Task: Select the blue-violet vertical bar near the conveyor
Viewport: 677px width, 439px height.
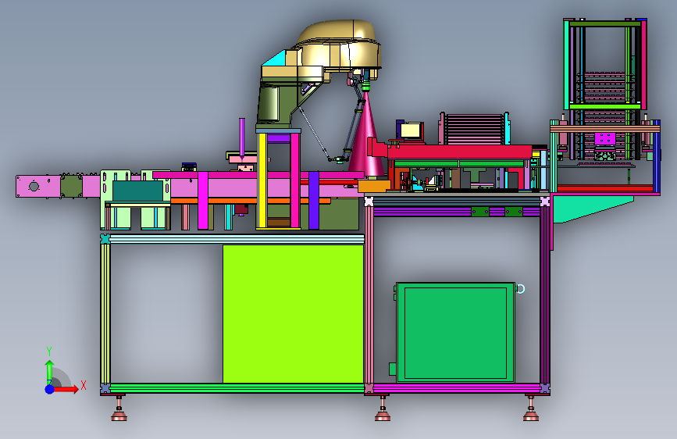Action: 313,200
